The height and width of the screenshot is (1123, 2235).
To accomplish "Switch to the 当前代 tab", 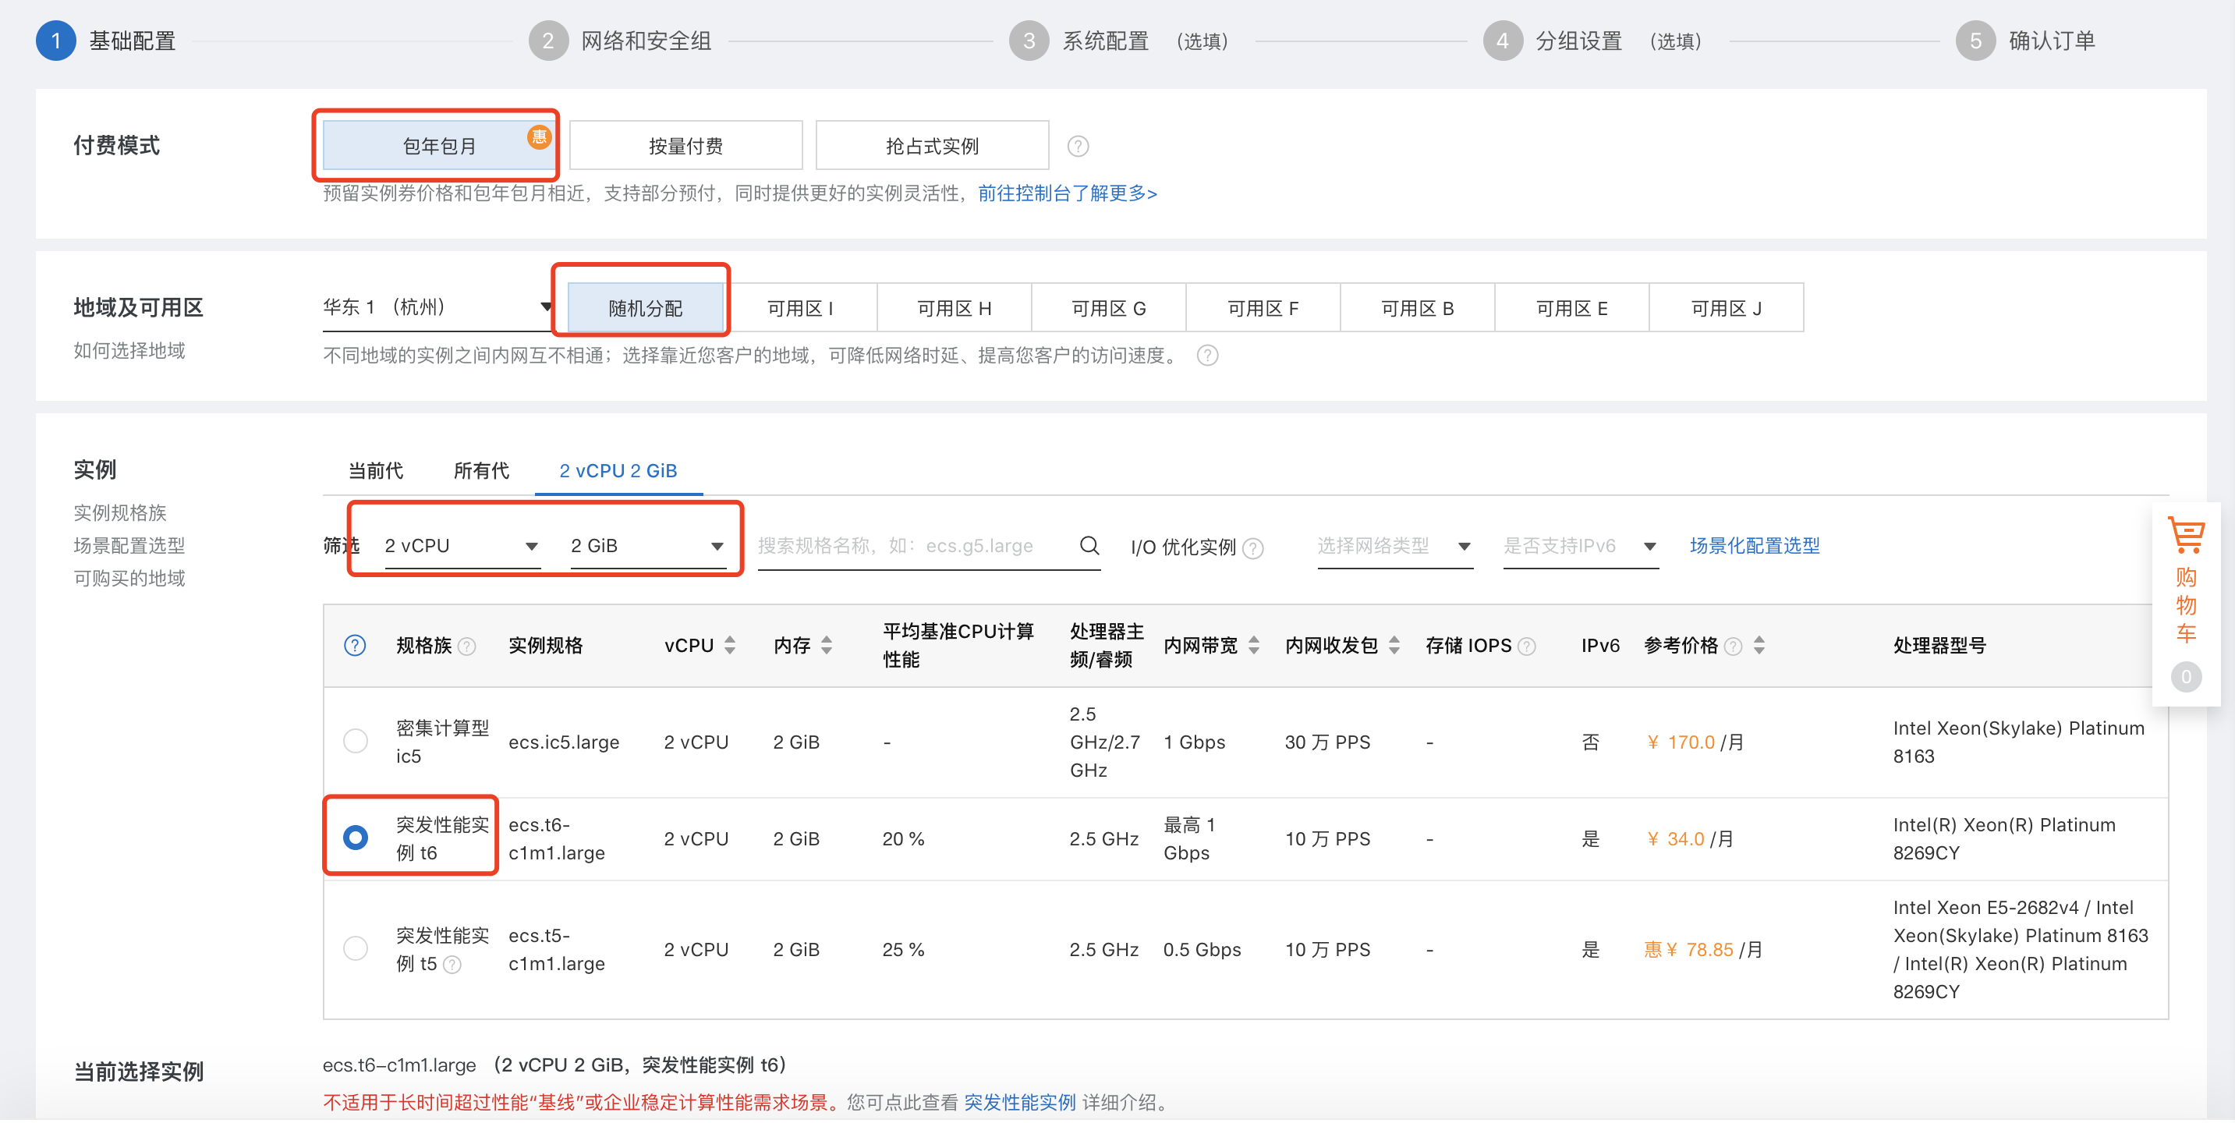I will click(x=376, y=471).
